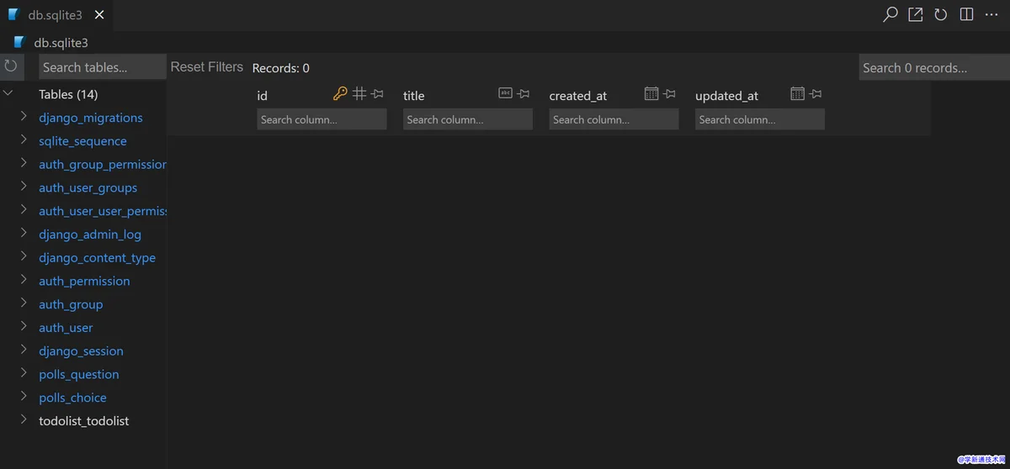
Task: Toggle pin on the updated_at column
Action: click(x=815, y=94)
